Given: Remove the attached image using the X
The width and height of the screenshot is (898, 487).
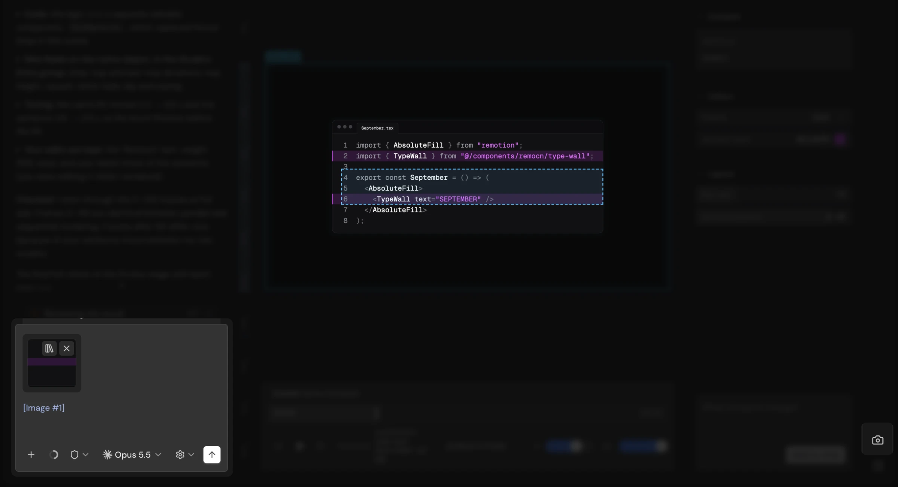Looking at the screenshot, I should point(67,348).
